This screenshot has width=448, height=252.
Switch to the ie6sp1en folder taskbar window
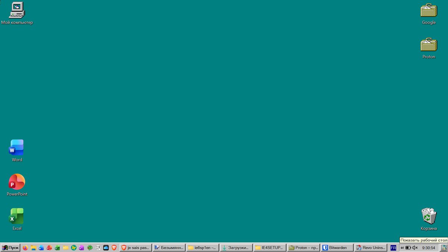point(203,248)
